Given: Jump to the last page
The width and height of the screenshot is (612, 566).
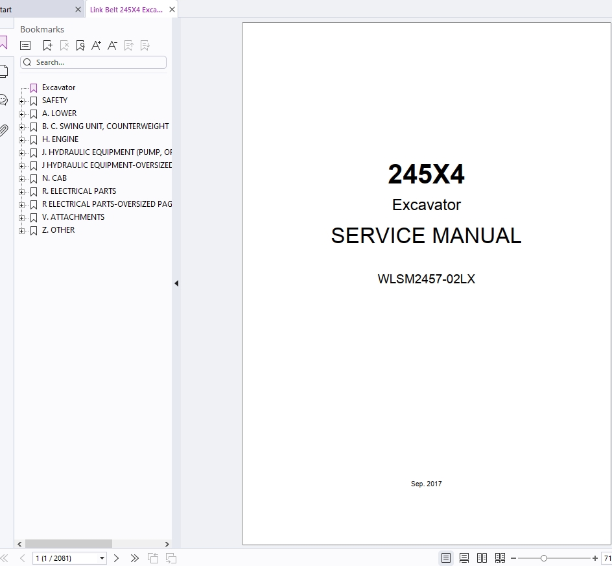Looking at the screenshot, I should click(135, 558).
